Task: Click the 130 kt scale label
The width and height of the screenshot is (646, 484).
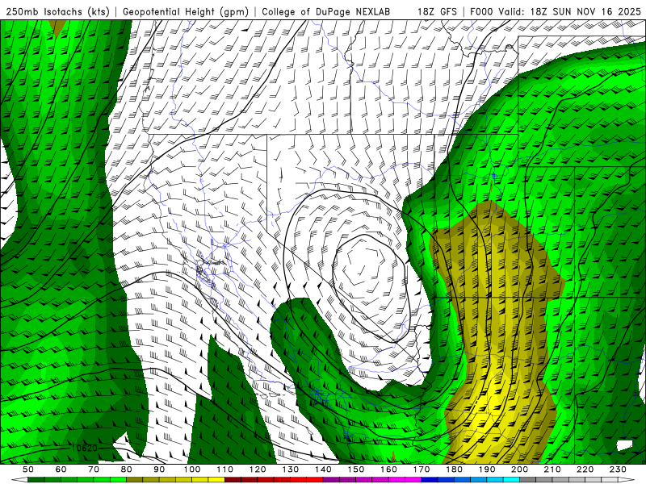Action: [291, 469]
